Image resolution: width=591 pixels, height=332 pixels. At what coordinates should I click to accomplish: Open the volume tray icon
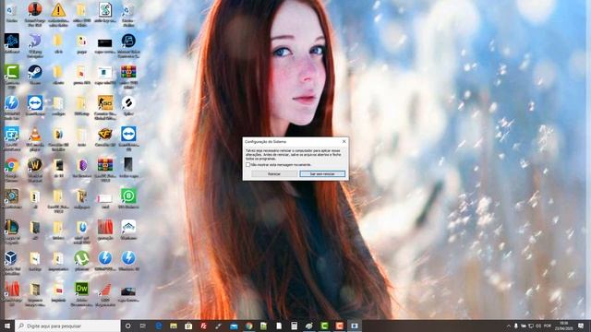(x=538, y=326)
